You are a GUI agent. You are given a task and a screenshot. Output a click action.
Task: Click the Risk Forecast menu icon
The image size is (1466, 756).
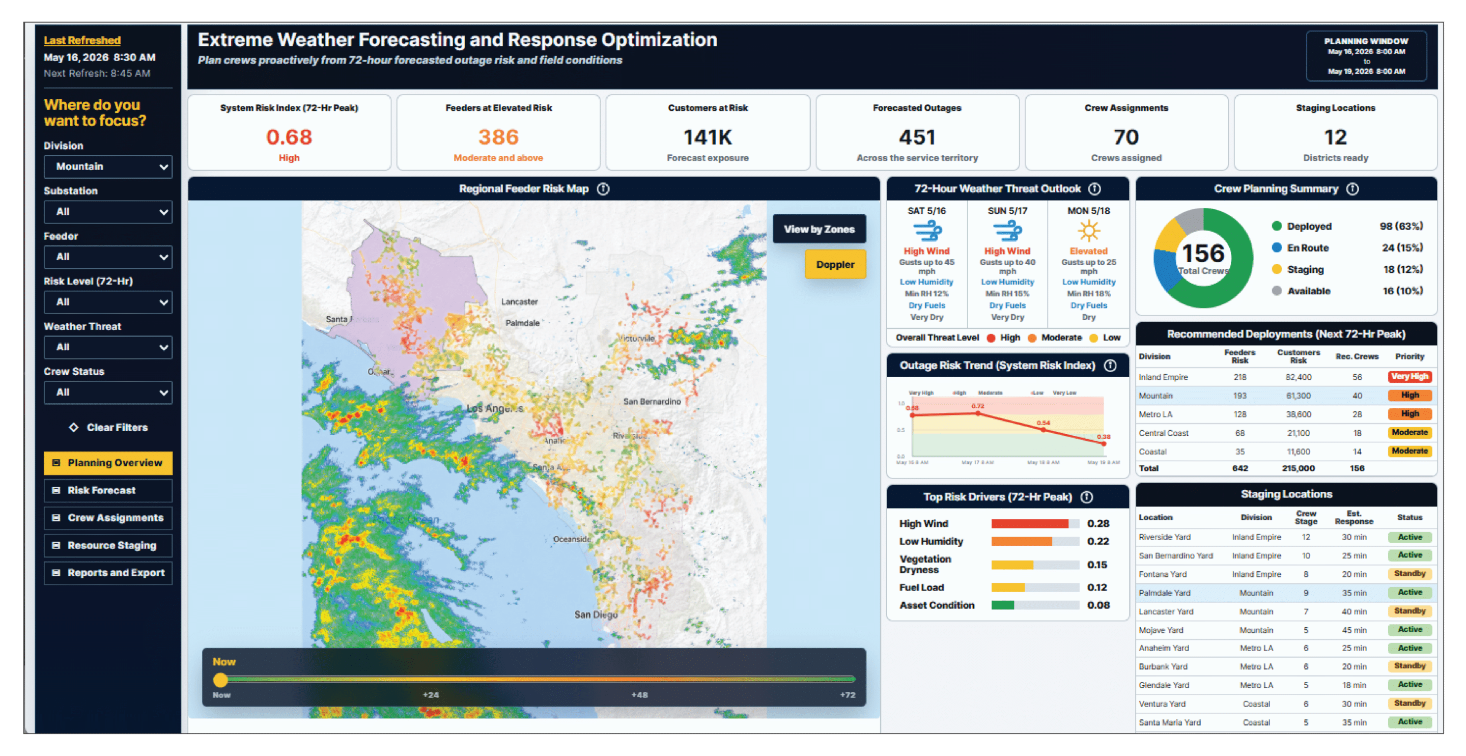[x=57, y=490]
